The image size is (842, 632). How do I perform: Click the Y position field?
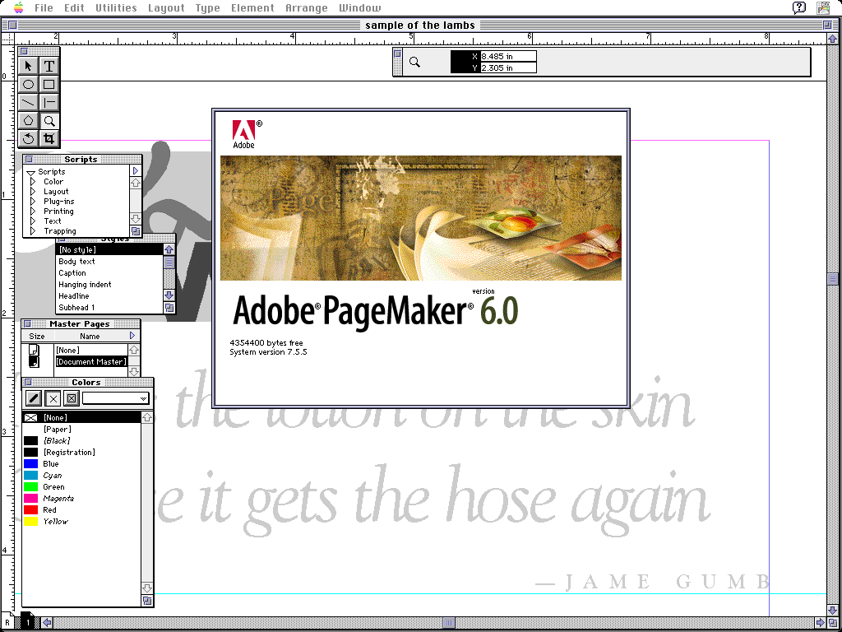point(508,67)
